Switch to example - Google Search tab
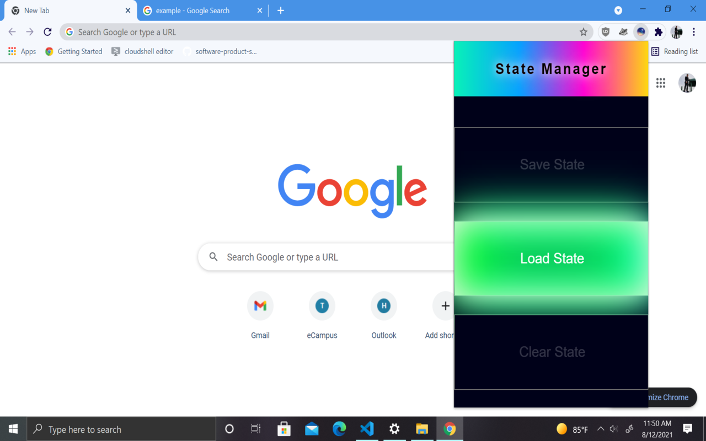Viewport: 706px width, 441px height. click(201, 10)
